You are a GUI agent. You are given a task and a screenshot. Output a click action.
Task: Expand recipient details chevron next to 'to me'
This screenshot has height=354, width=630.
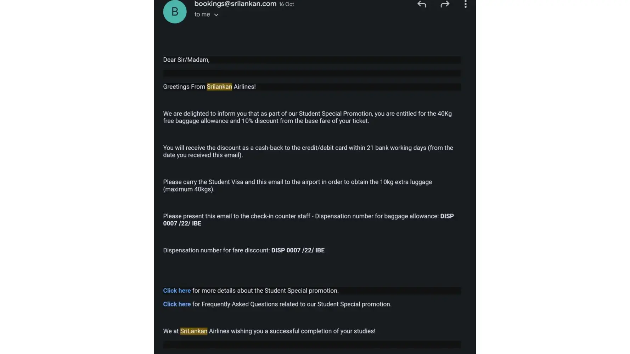pos(216,15)
